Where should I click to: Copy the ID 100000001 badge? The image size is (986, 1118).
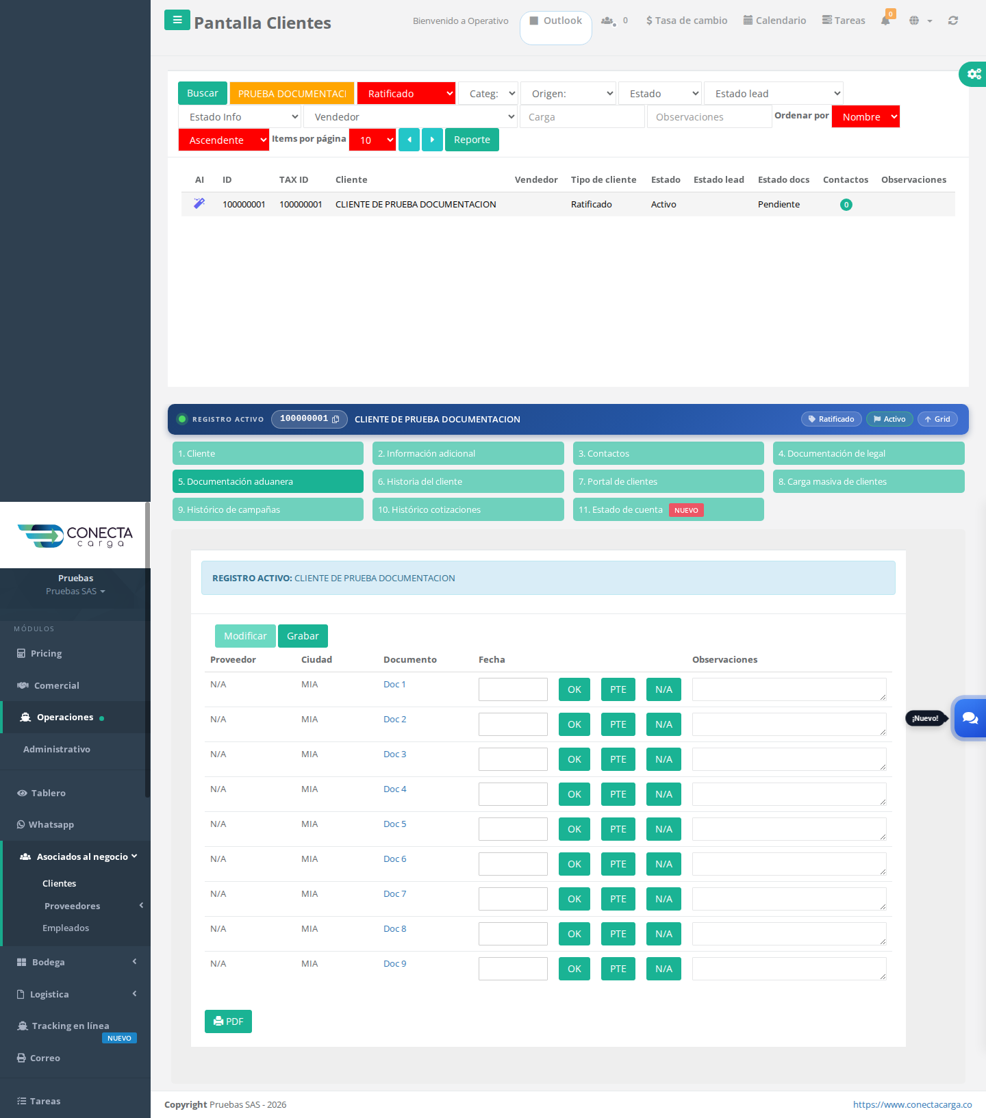[309, 419]
